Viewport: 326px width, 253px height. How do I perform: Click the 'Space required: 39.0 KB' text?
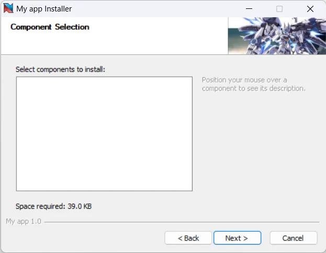click(x=53, y=207)
